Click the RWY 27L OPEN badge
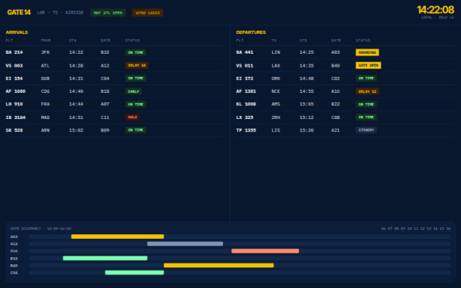Viewport: 461px width, 288px height. click(x=108, y=12)
